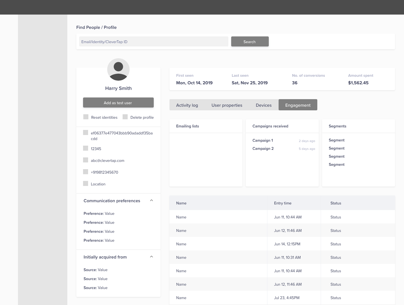The height and width of the screenshot is (305, 404).
Task: Click the icon next to Reset identities
Action: (86, 117)
